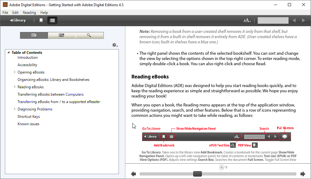Open the File menu
Screen dimensions: 311x179
click(x=5, y=13)
